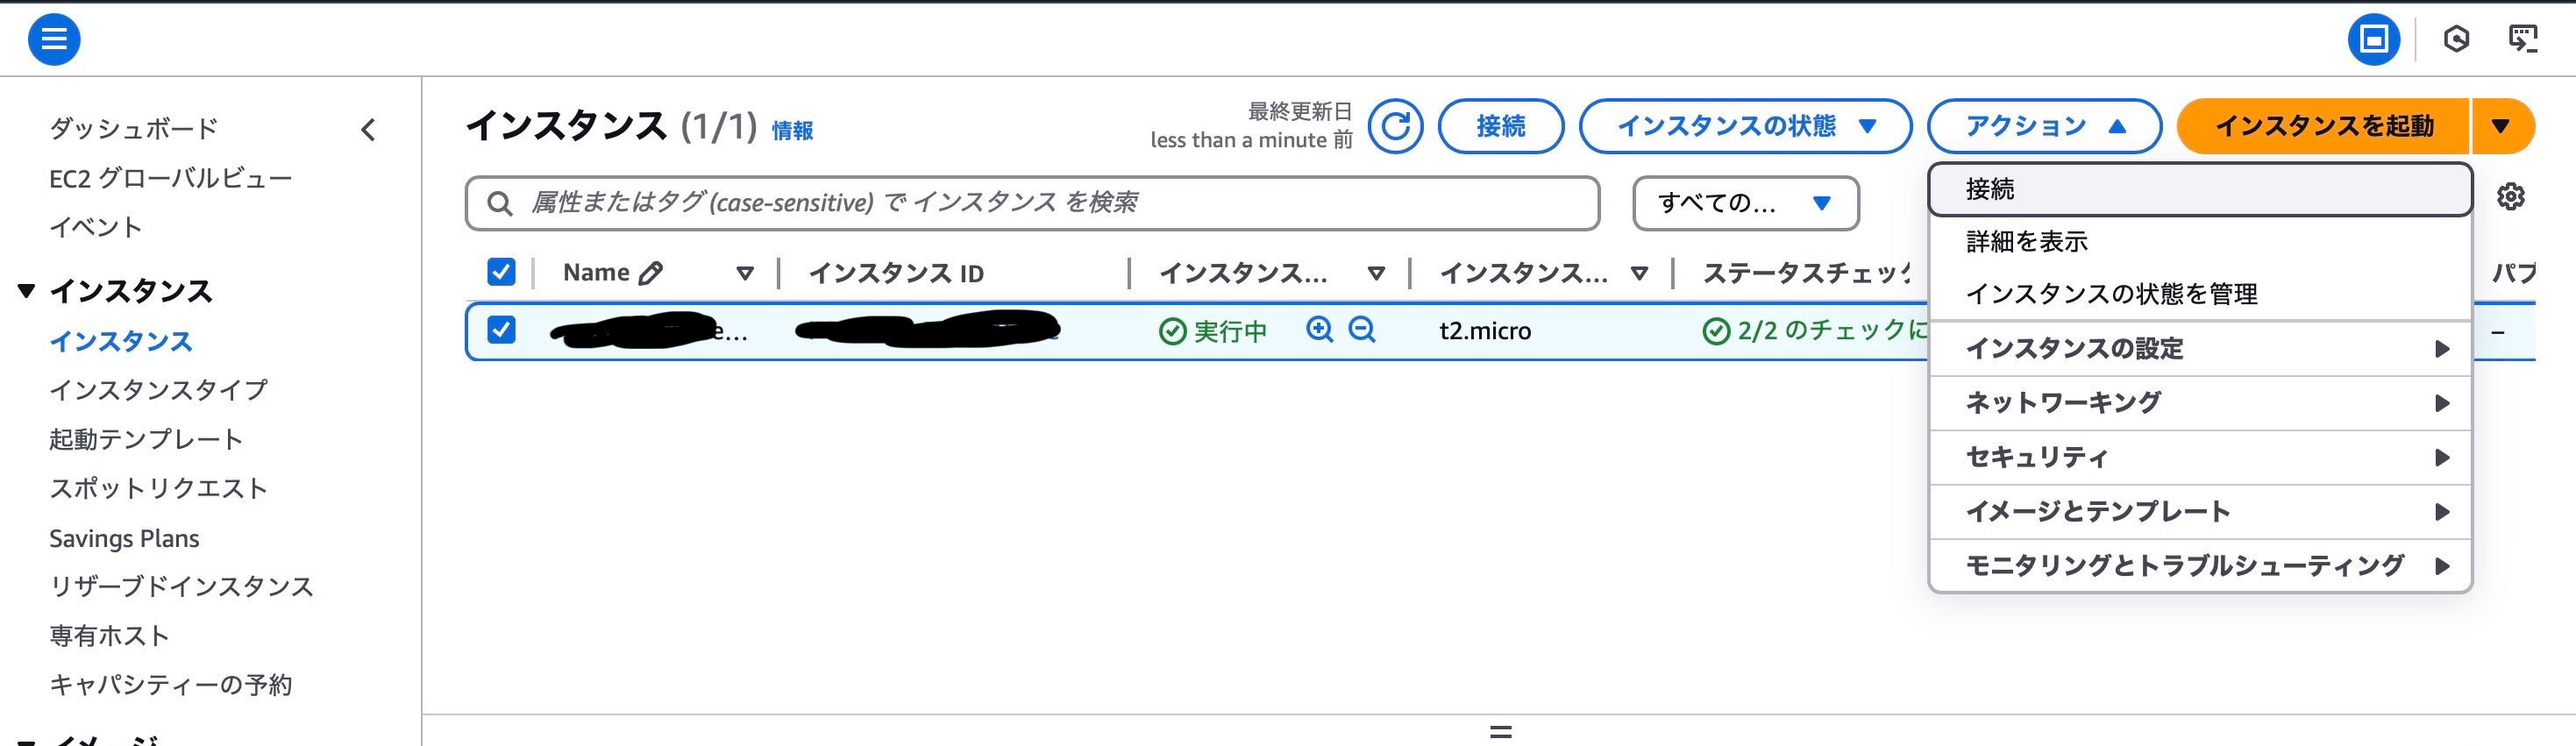Select 接続 in the actions menu
The height and width of the screenshot is (746, 2576).
[2199, 189]
